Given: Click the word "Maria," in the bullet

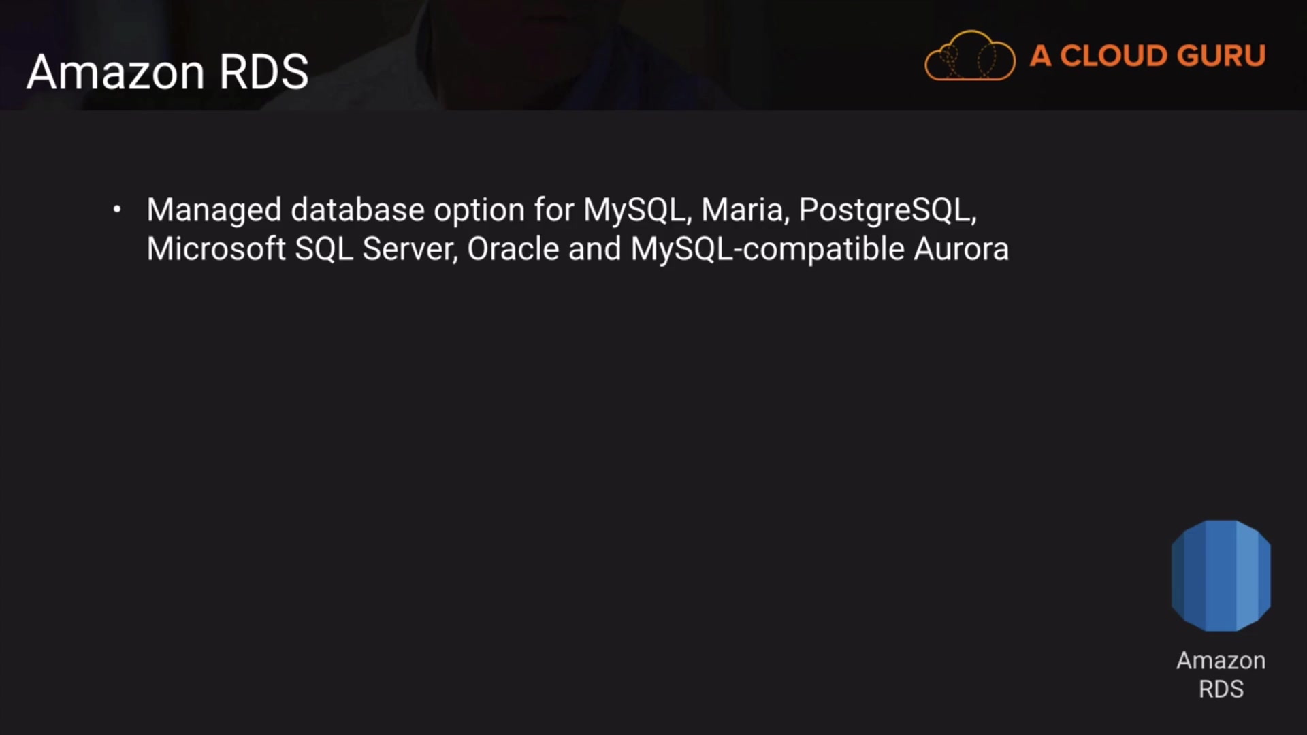Looking at the screenshot, I should point(745,210).
